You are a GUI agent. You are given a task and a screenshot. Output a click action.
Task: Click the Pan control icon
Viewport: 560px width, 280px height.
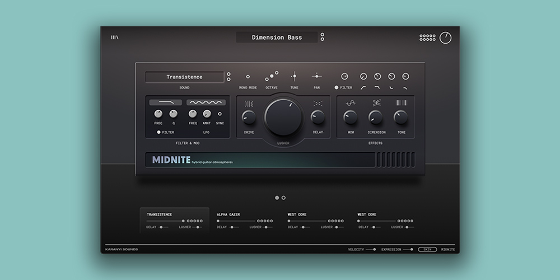click(317, 76)
